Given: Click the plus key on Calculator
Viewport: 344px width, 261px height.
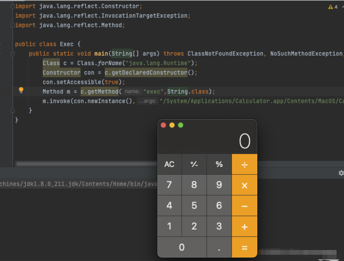Looking at the screenshot, I should pyautogui.click(x=244, y=226).
